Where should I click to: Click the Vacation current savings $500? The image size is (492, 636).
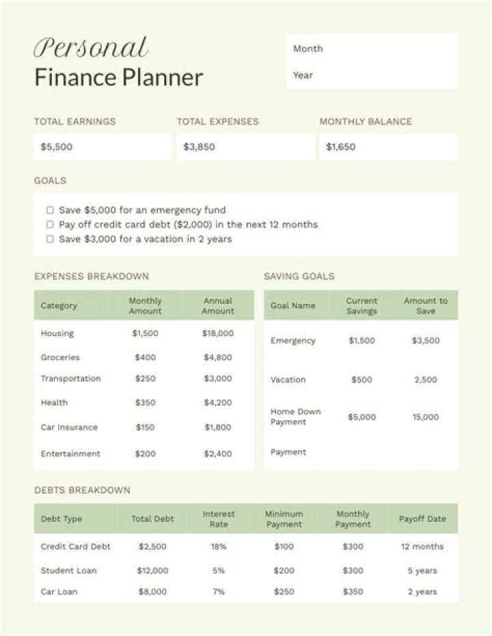pos(361,380)
